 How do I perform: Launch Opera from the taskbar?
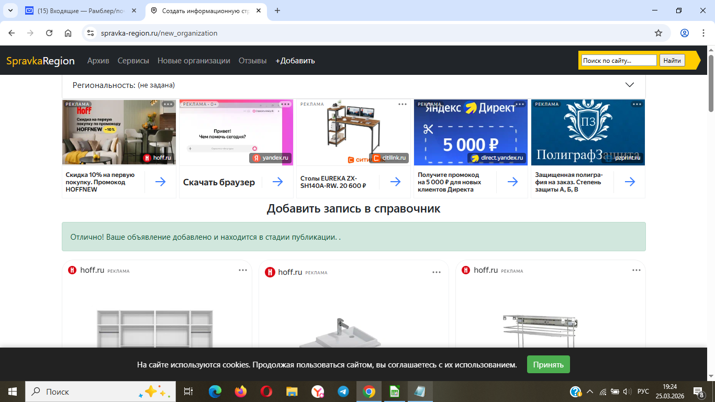pos(266,392)
